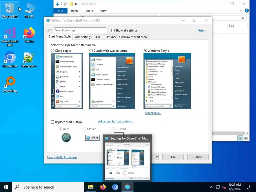Click the Downloads window help icon
The width and height of the screenshot is (256, 192).
pyautogui.click(x=247, y=10)
